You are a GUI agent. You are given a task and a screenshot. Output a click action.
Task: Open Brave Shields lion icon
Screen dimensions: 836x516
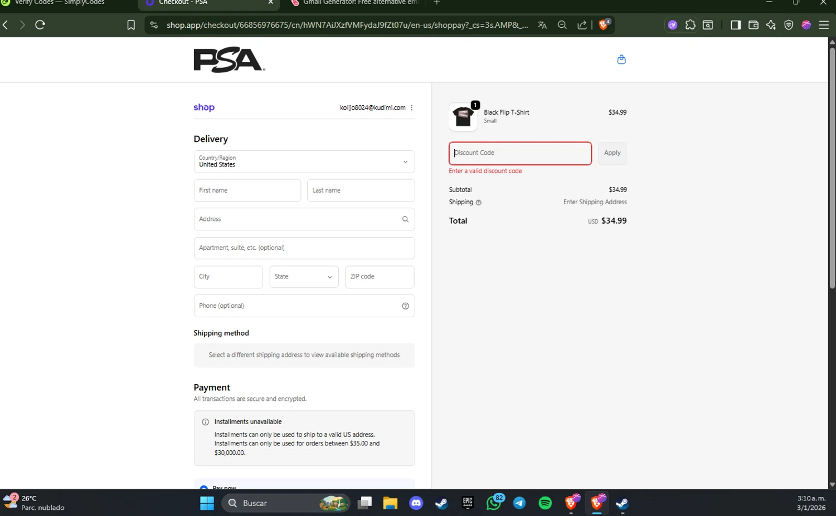pos(604,24)
